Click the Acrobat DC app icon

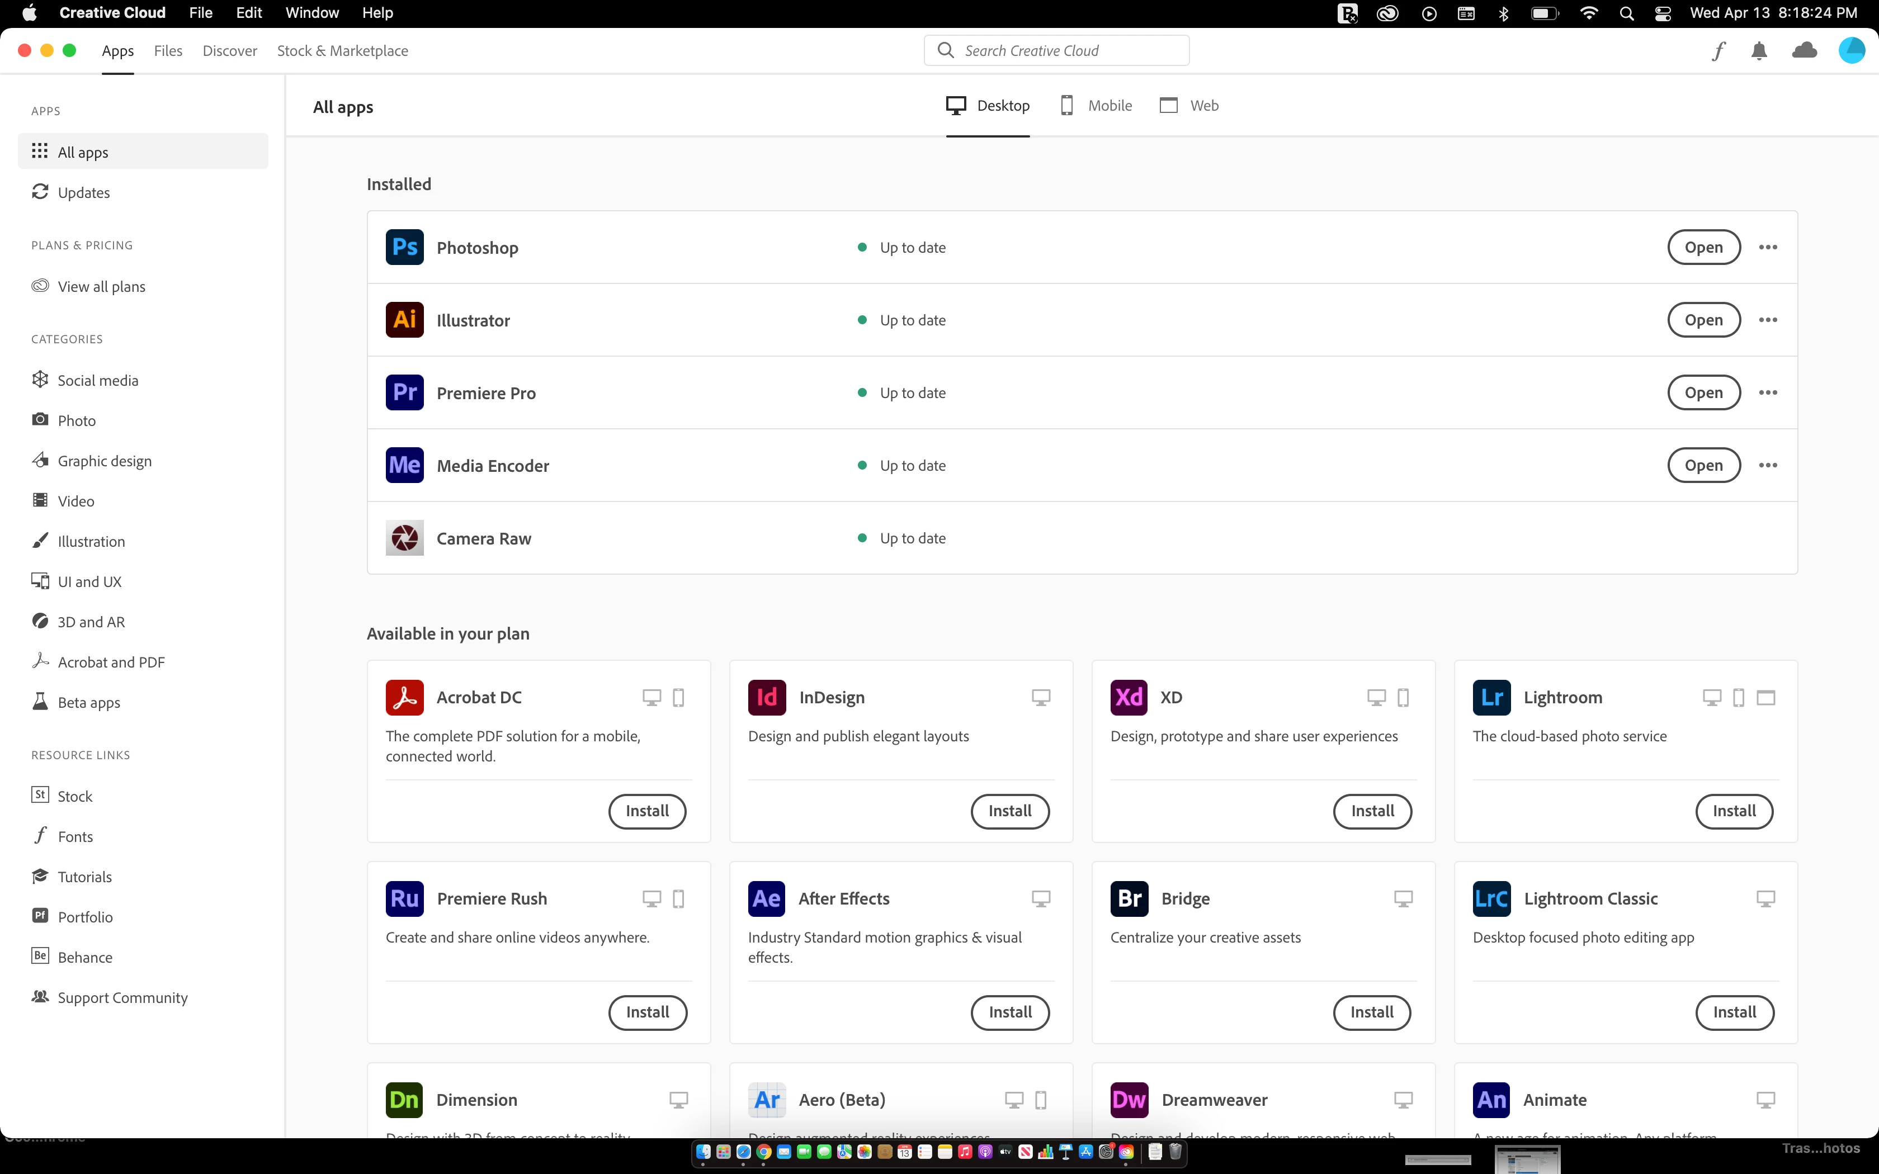404,697
